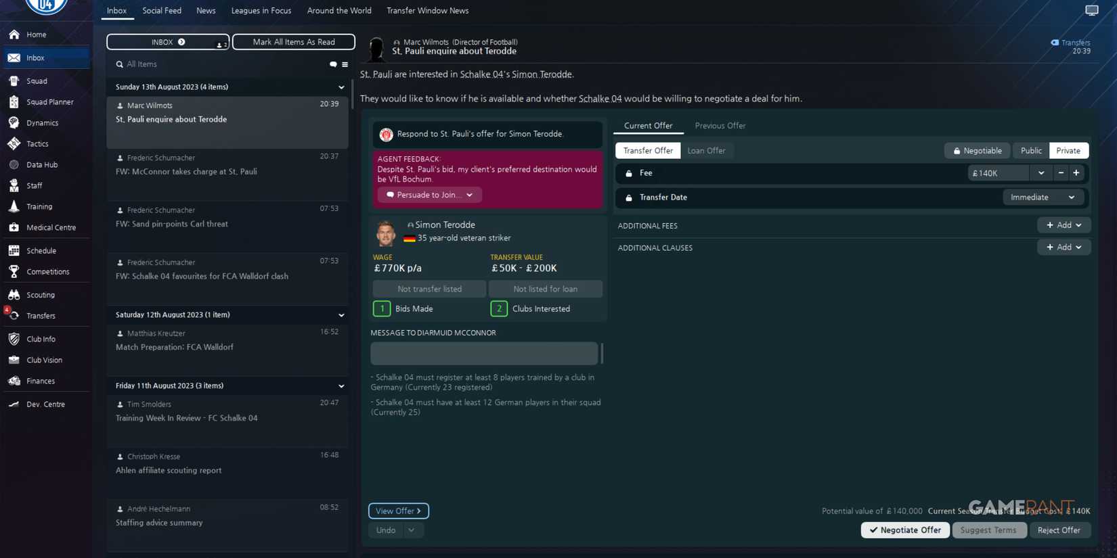Toggle Not listed for loan status

tap(545, 289)
